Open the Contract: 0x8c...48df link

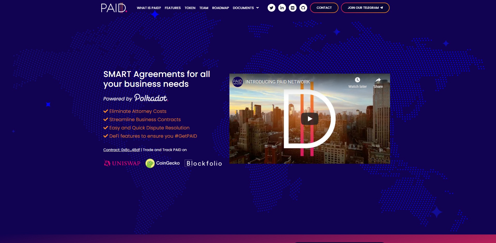[121, 150]
